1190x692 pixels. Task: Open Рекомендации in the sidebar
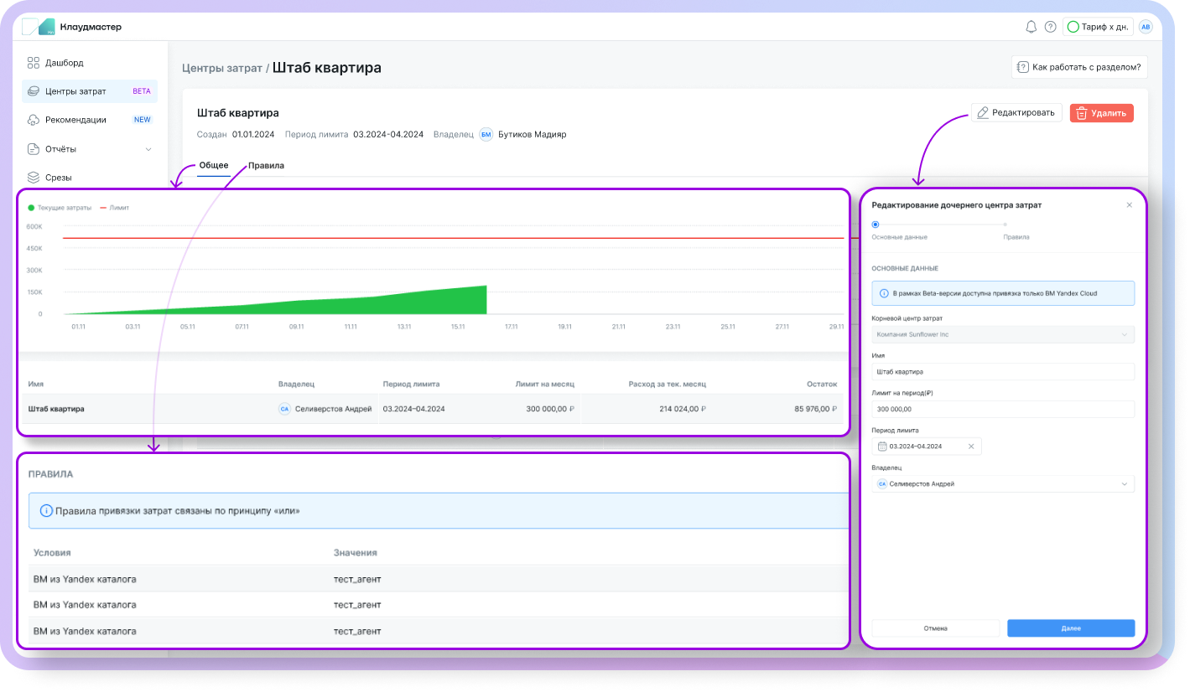pyautogui.click(x=75, y=120)
